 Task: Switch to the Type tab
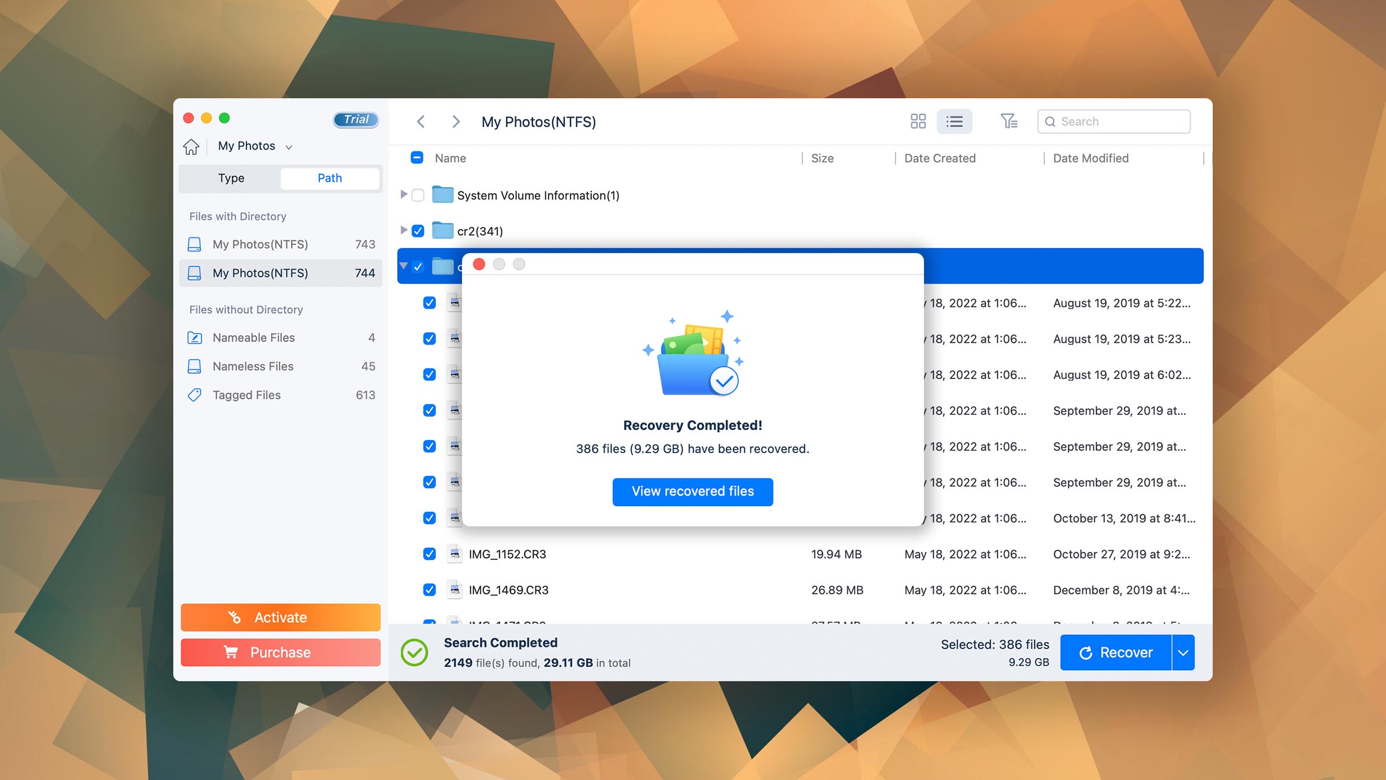231,178
